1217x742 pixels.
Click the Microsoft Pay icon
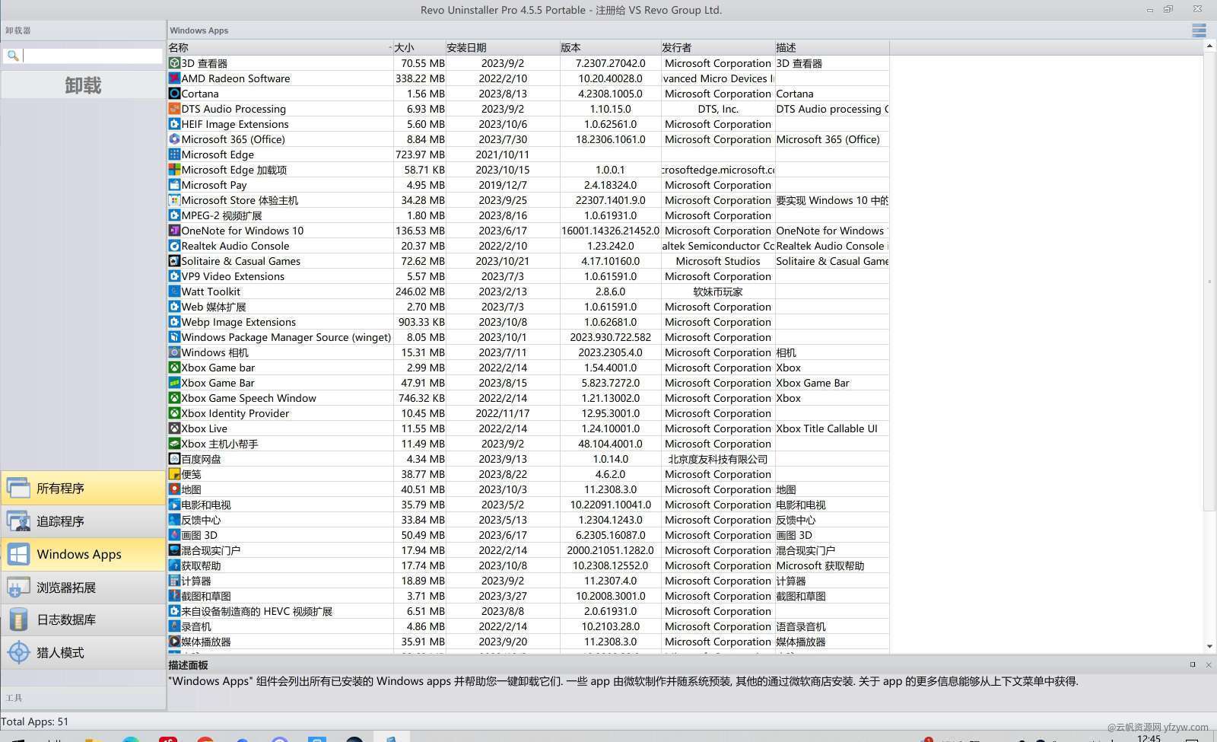pyautogui.click(x=174, y=185)
